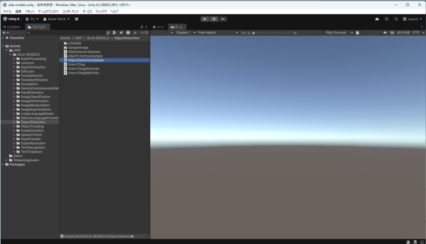Open the Display 1 dropdown
The height and width of the screenshot is (244, 426).
184,33
